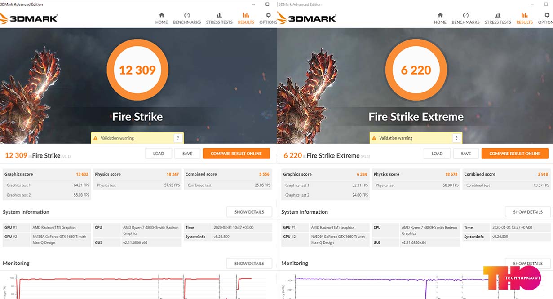Screen dimensions: 553x299
Task: Click the 3DMark logo in the left window
Action: [x=29, y=18]
